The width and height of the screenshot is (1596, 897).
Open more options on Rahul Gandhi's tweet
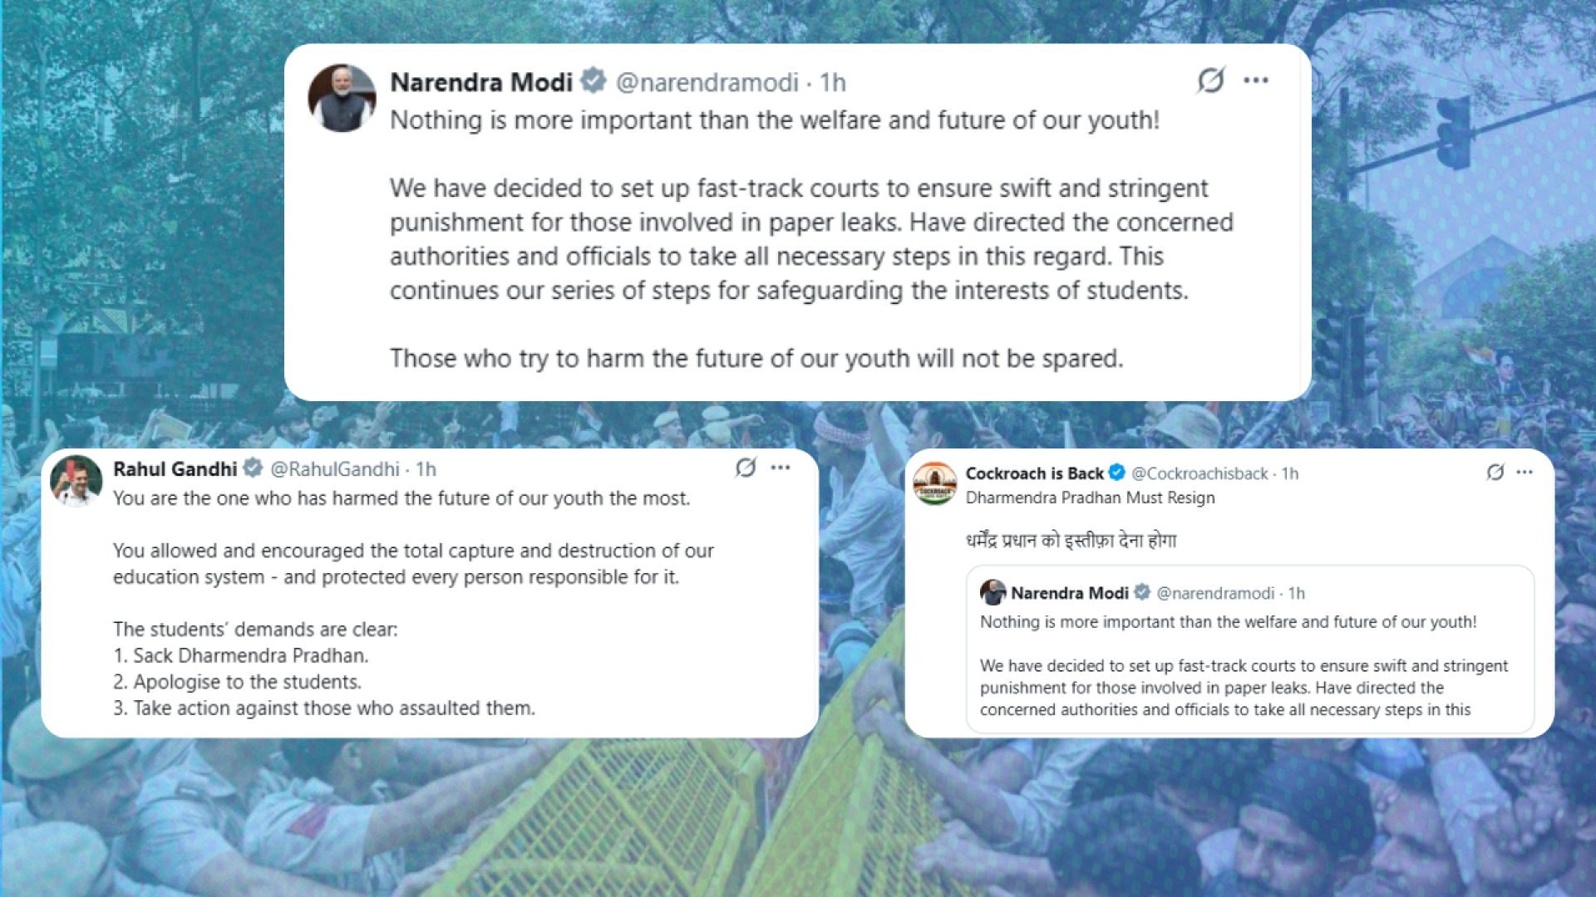pyautogui.click(x=781, y=468)
